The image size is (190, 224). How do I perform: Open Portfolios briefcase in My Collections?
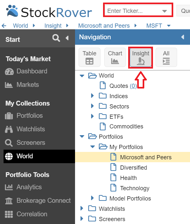click(24, 116)
